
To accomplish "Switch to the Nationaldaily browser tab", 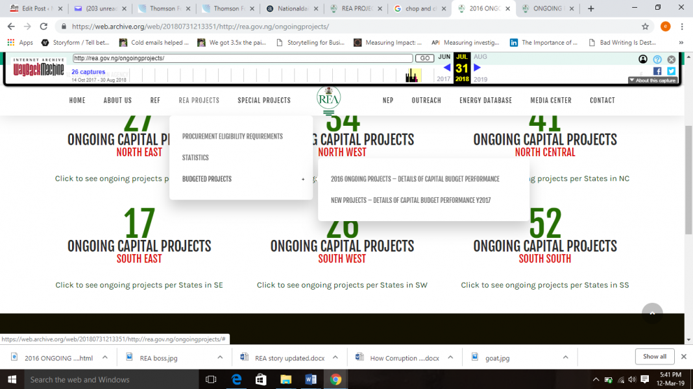I will click(x=291, y=8).
